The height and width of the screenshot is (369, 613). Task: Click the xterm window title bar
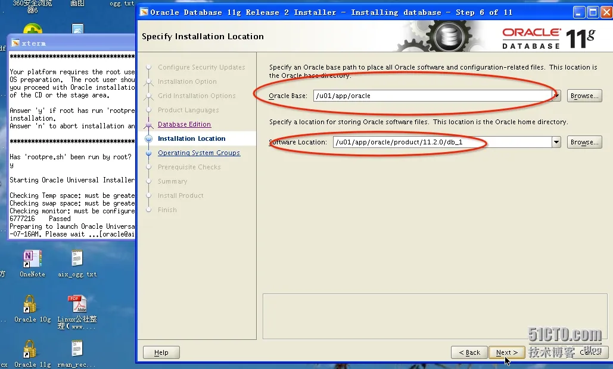(72, 43)
